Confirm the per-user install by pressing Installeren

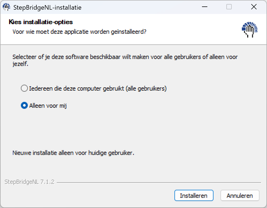194,195
